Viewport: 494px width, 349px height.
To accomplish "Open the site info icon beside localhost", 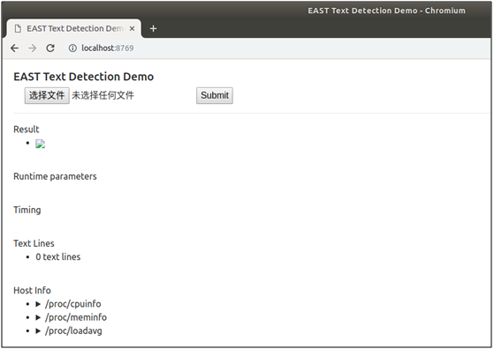I will point(72,48).
